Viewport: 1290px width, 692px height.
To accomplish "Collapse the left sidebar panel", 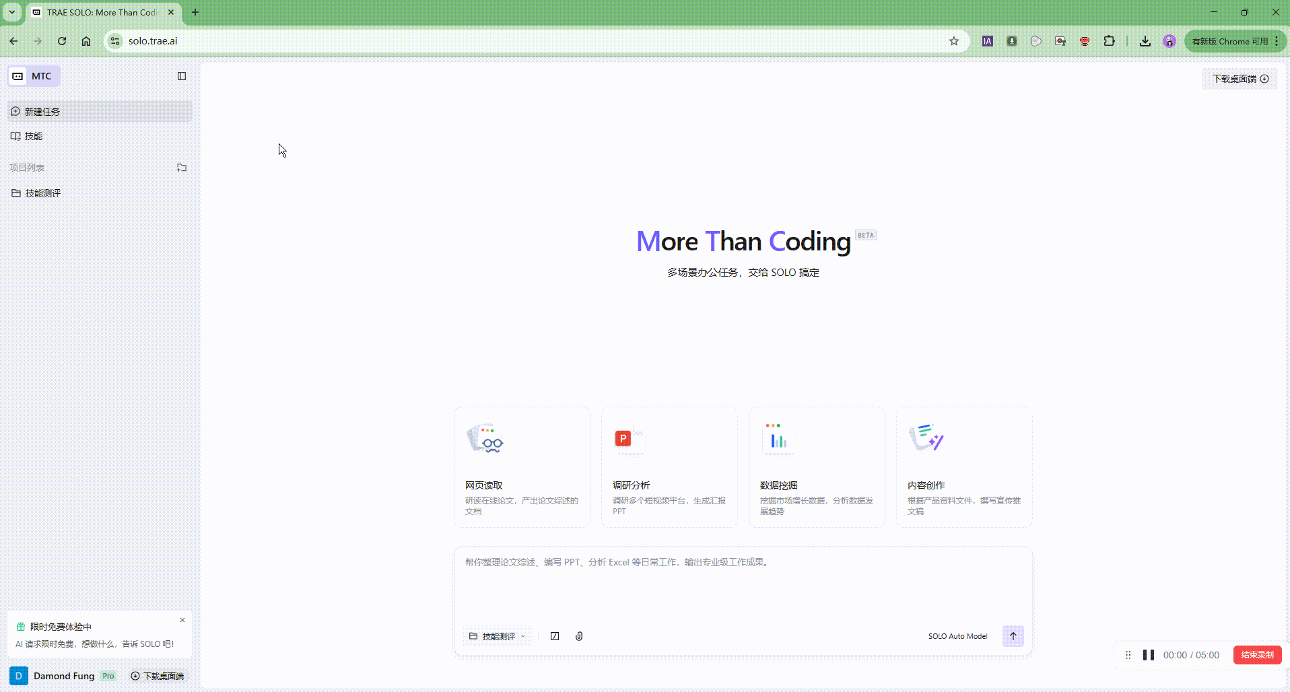I will tap(181, 76).
